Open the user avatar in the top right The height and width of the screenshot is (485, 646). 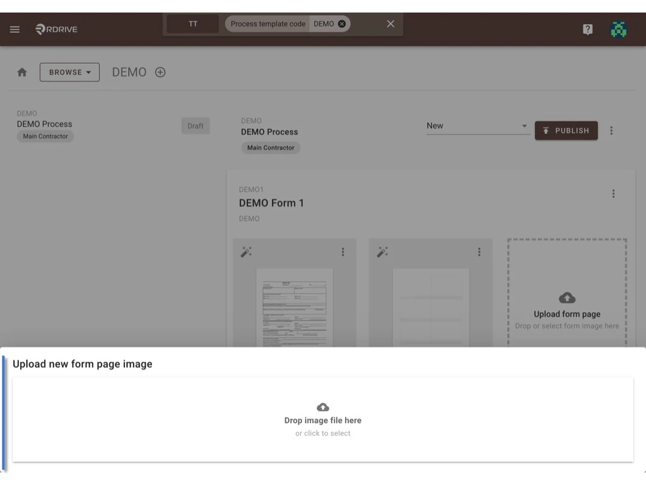(618, 29)
